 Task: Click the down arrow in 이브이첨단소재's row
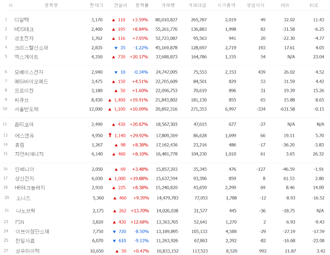pyautogui.click(x=114, y=232)
